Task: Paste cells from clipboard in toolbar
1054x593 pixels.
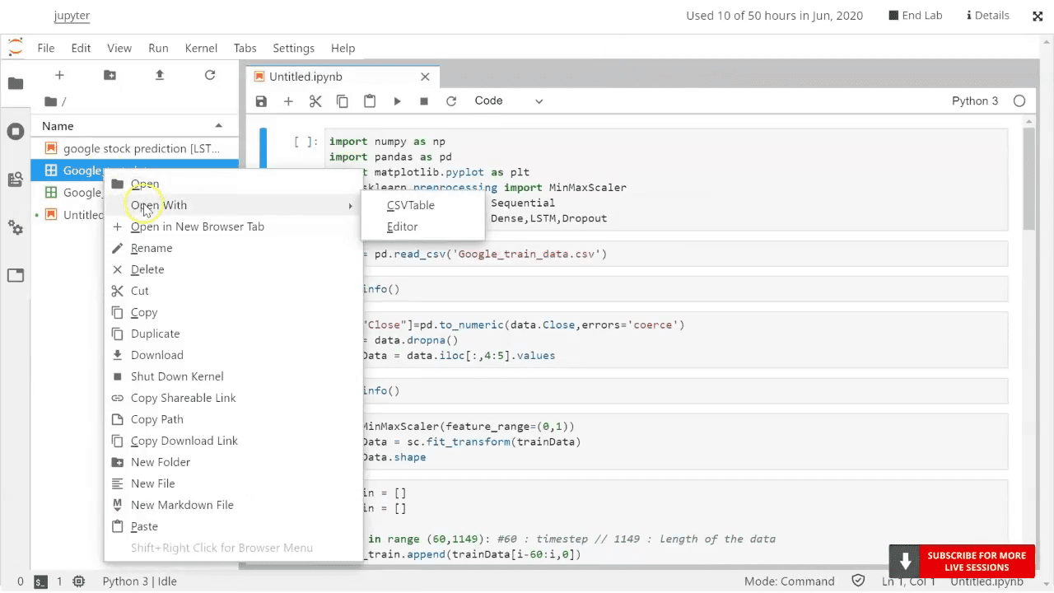Action: pos(370,101)
